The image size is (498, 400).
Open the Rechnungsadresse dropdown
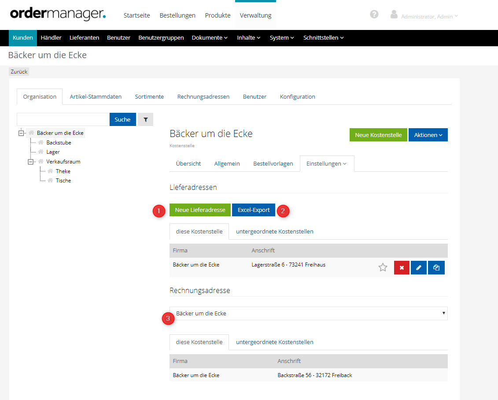click(308, 313)
